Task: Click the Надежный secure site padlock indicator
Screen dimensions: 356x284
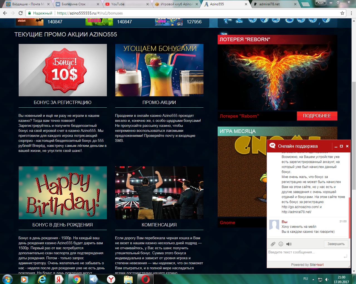Action: coord(40,13)
